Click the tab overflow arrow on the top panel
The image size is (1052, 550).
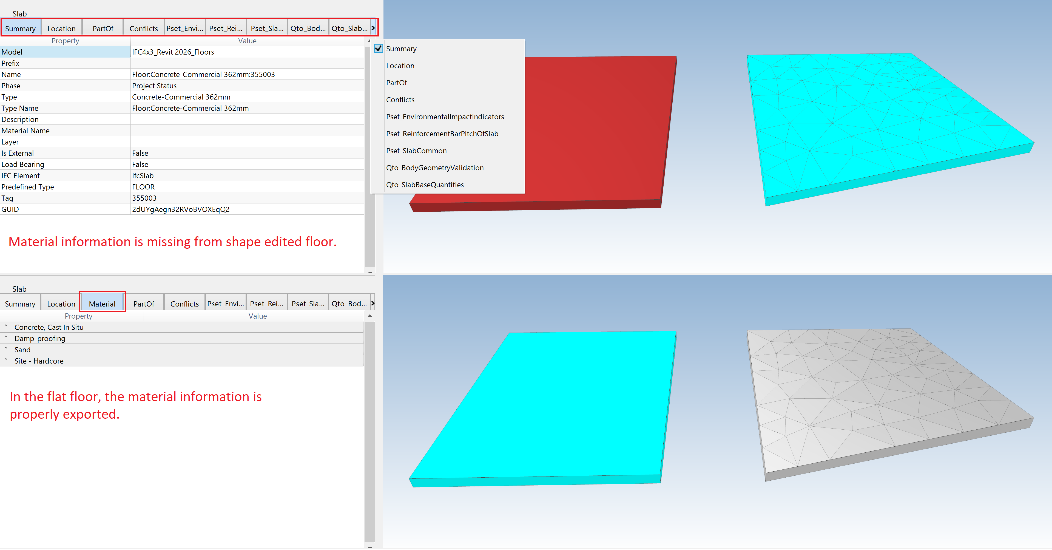tap(373, 28)
